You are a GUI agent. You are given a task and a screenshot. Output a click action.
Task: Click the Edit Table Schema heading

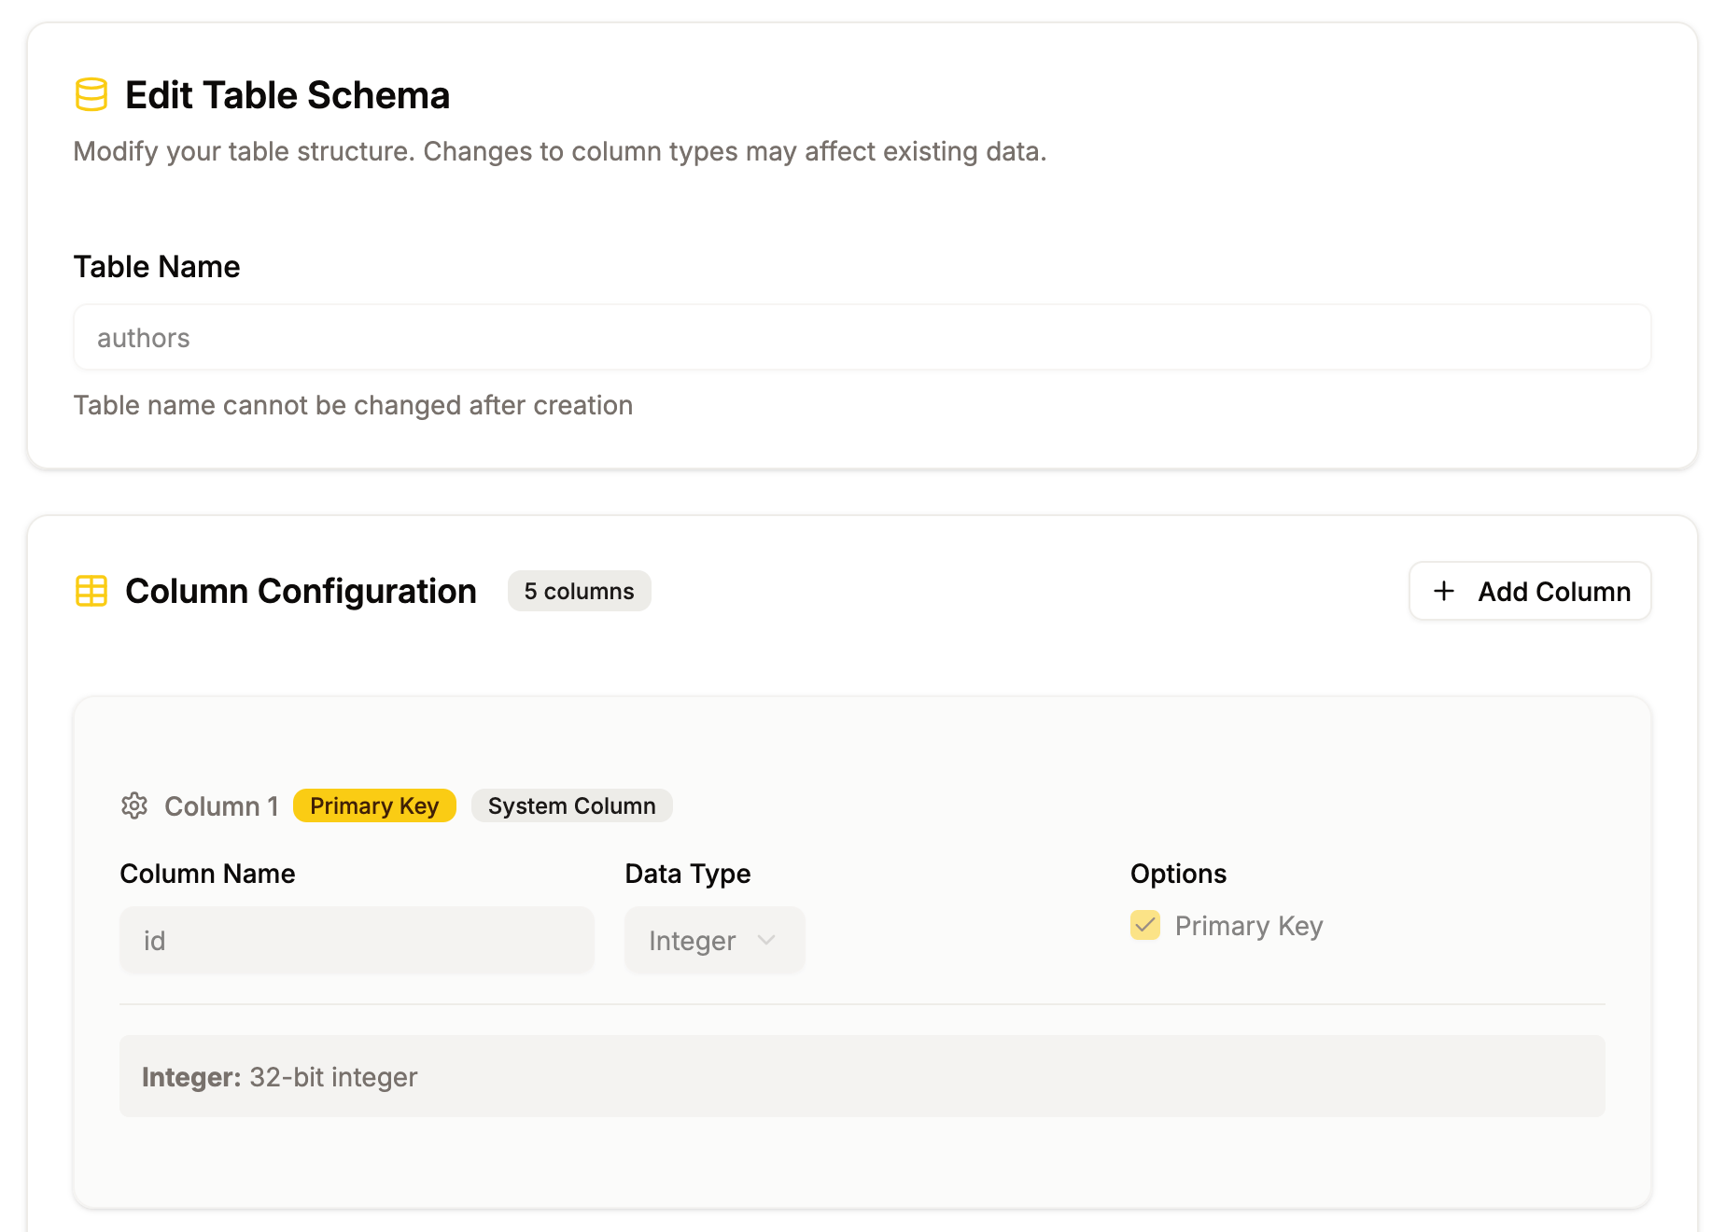[x=287, y=95]
